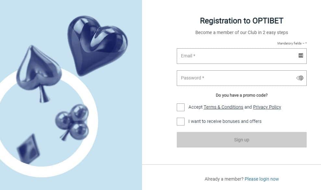
Task: Click the 'Registration to OPTIBET' heading
Action: [241, 21]
